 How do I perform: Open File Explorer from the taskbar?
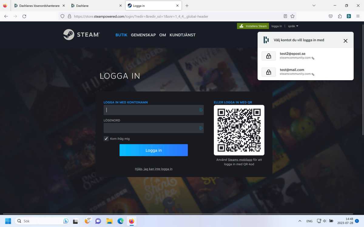pyautogui.click(x=110, y=221)
